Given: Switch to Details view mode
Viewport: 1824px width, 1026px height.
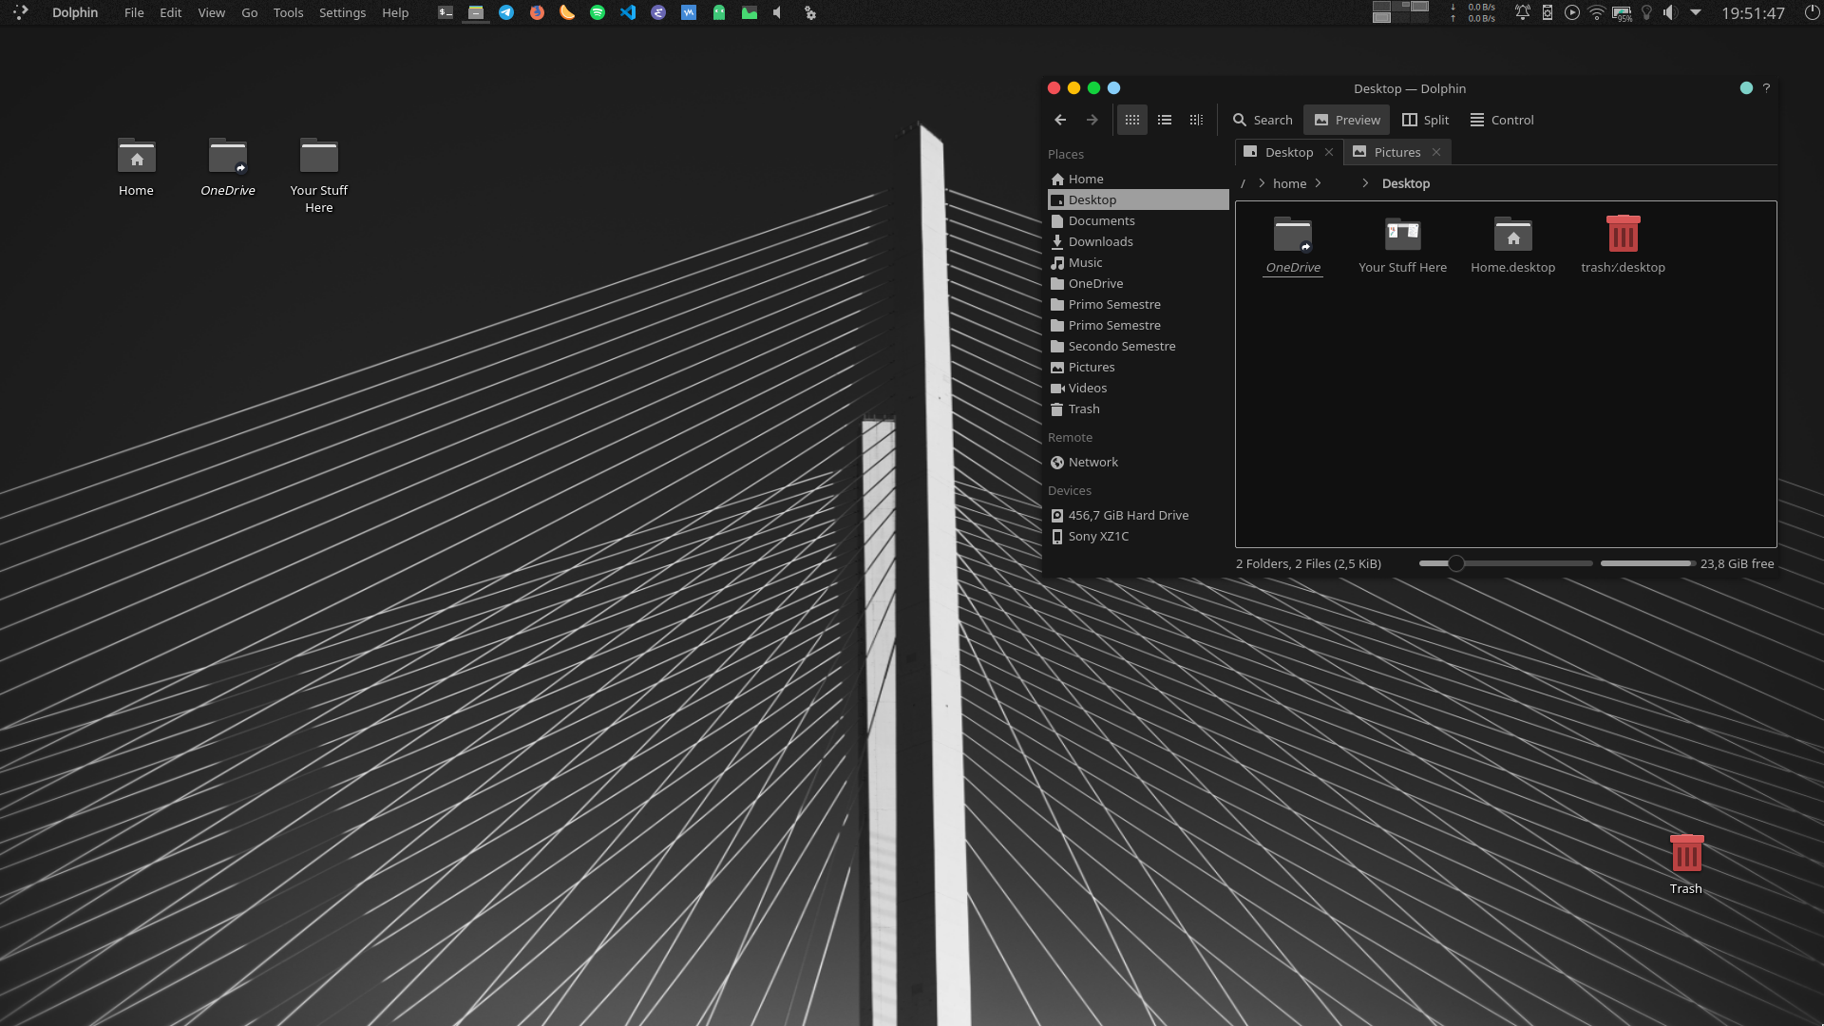Looking at the screenshot, I should coord(1197,120).
